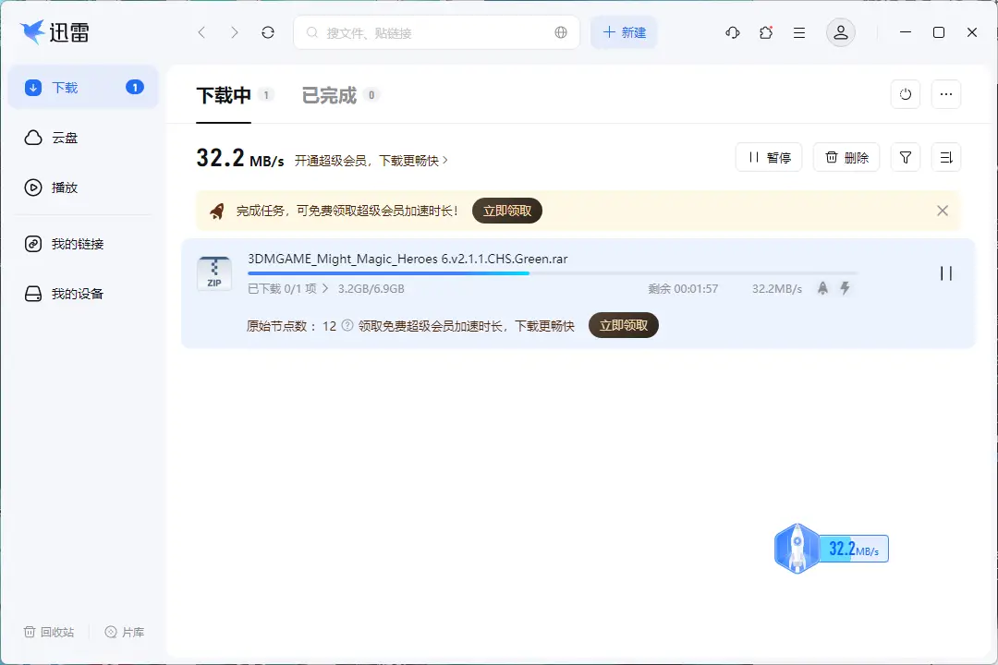Open 我的设备 in the sidebar
Screen dimensions: 998x665
[83, 294]
